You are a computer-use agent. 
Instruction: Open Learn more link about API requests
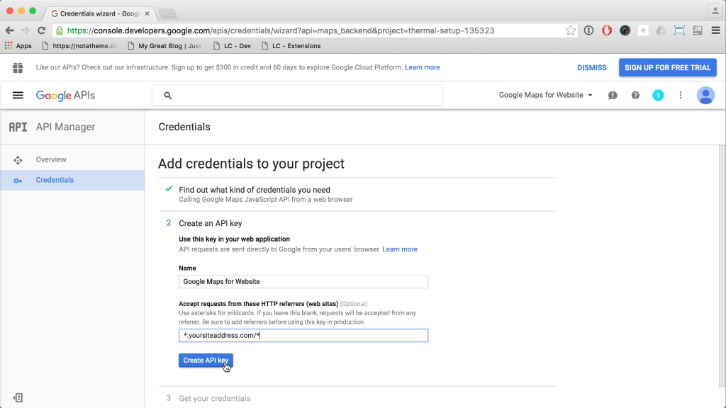pyautogui.click(x=399, y=249)
